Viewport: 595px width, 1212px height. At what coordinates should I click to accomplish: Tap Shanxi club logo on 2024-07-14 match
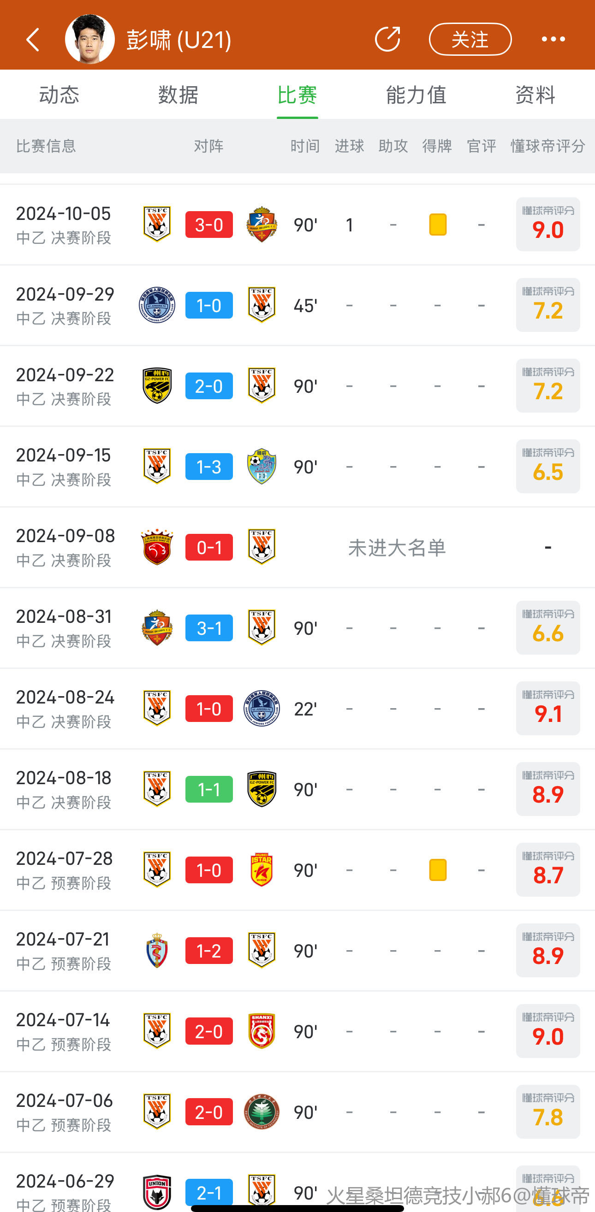pyautogui.click(x=262, y=1031)
